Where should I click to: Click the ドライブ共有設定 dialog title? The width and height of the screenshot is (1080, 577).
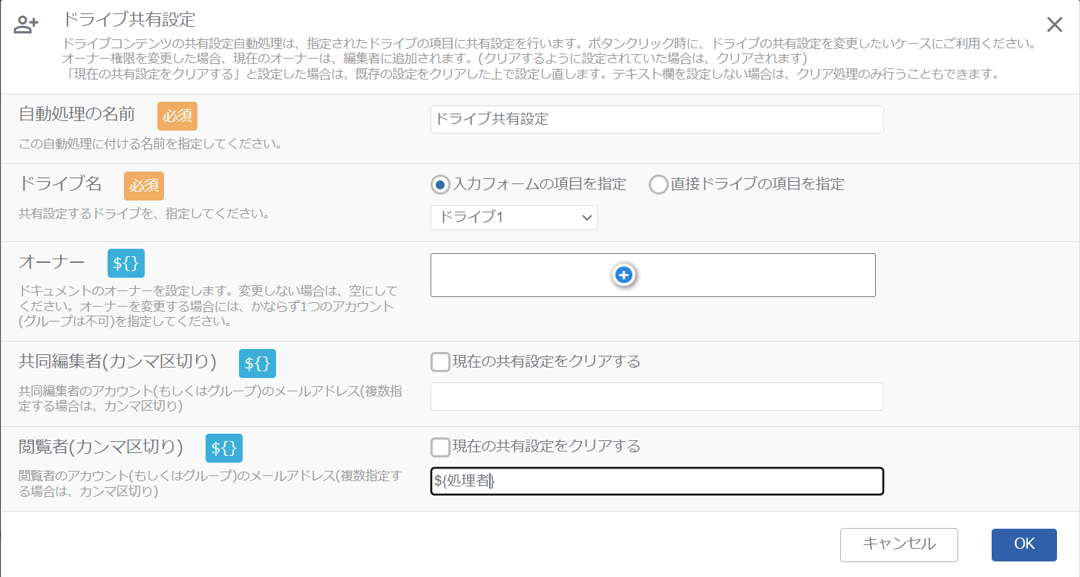[x=129, y=19]
